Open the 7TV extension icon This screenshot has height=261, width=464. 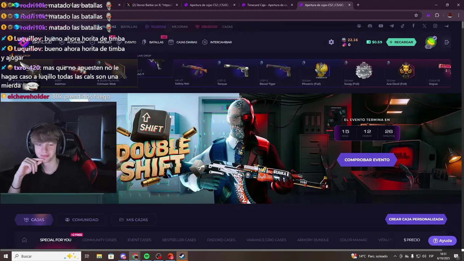(x=428, y=15)
